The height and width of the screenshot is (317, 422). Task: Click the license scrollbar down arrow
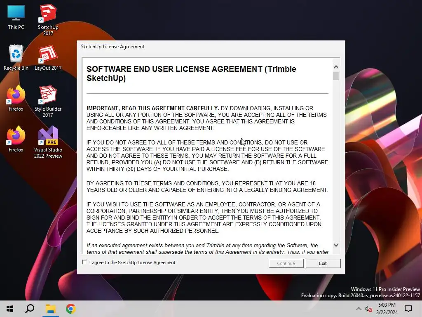point(336,245)
